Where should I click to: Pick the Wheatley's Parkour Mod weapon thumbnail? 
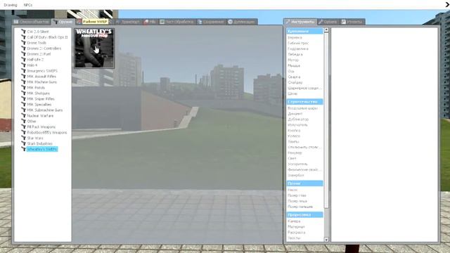(x=94, y=48)
